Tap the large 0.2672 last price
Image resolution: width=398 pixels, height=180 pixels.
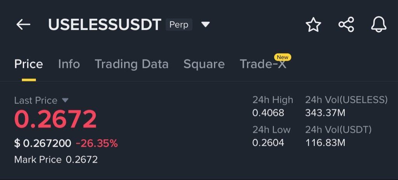click(55, 119)
